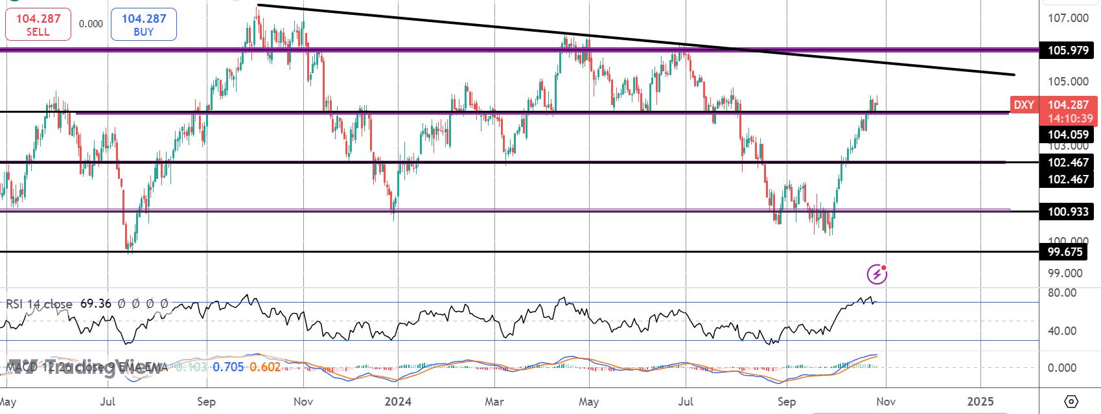
Task: Click the 104.059 horizontal line label
Action: [x=1068, y=135]
